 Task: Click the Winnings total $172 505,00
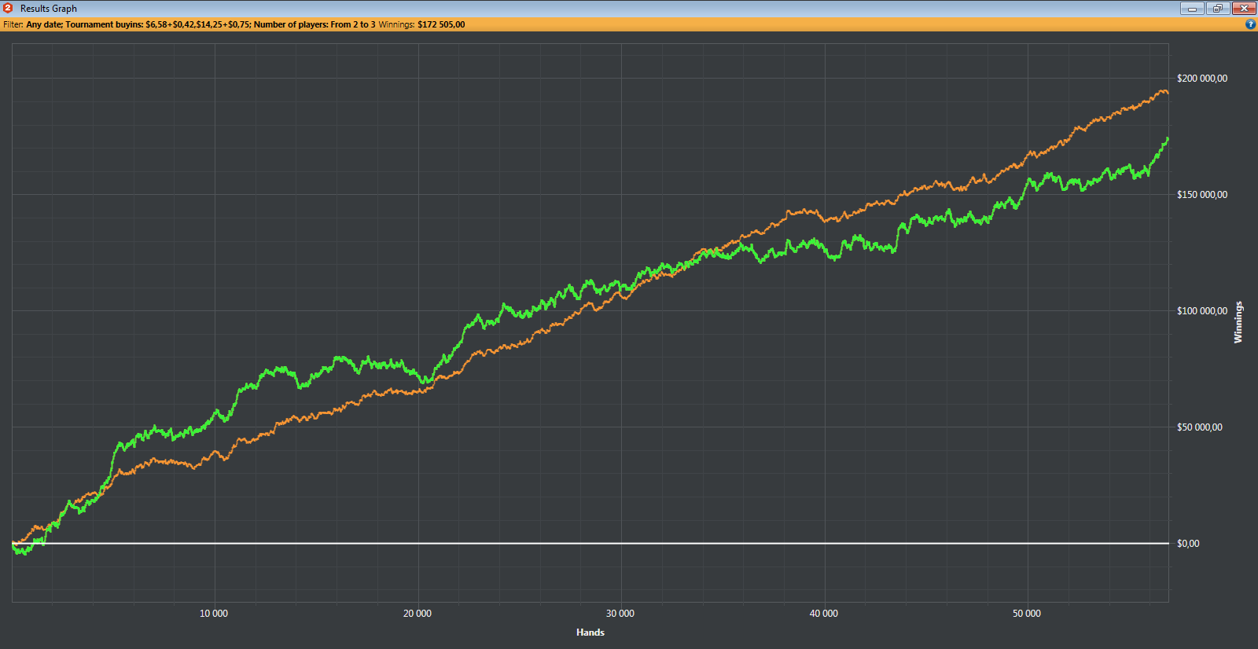(x=440, y=24)
